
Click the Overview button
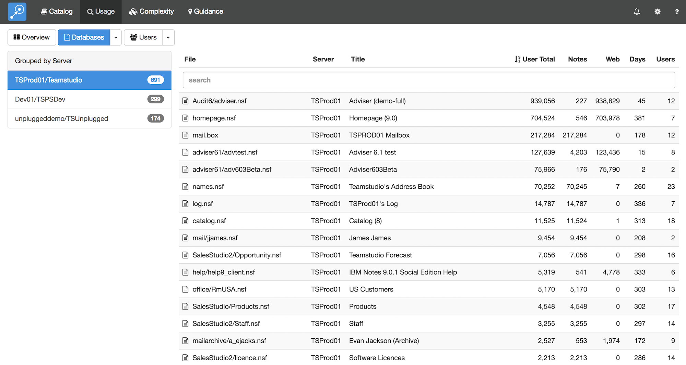click(32, 37)
